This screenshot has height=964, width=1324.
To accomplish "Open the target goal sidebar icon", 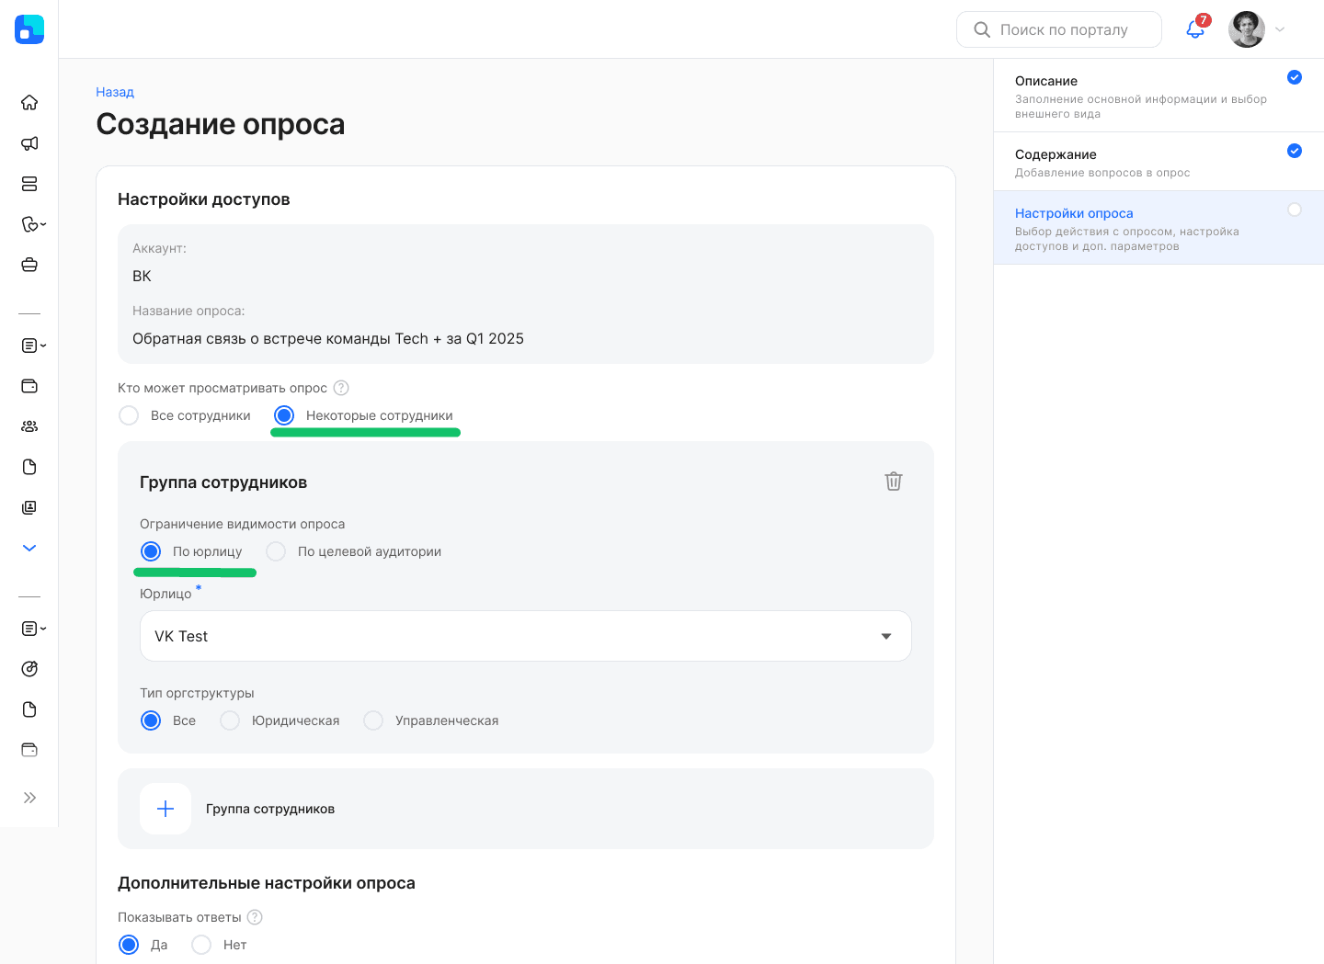I will (29, 669).
